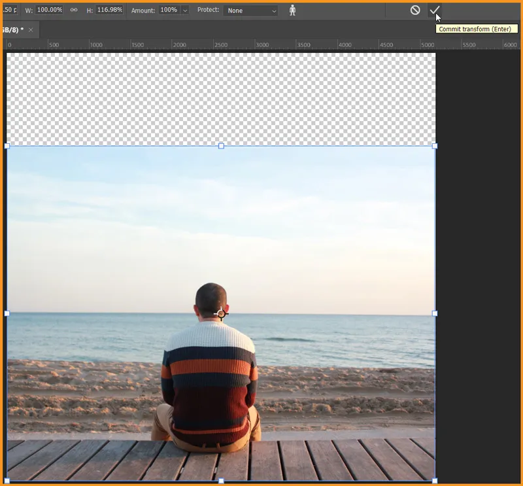Open the Protect dropdown set to None
This screenshot has width=523, height=486.
250,10
